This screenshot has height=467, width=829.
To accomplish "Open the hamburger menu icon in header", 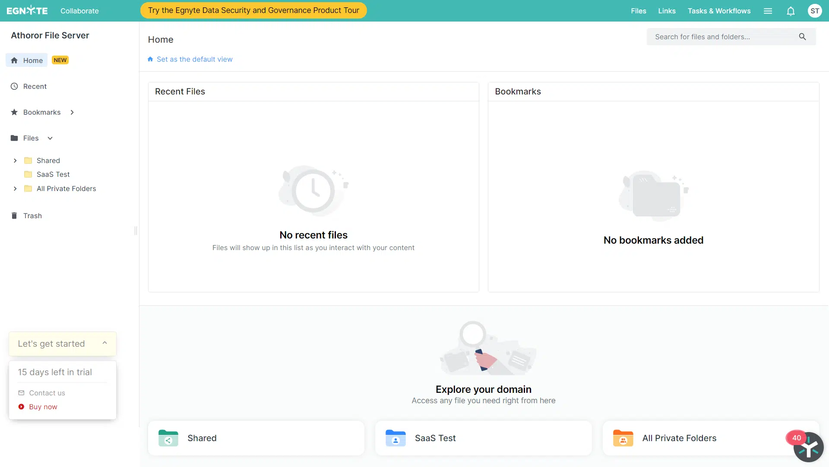I will pos(768,11).
